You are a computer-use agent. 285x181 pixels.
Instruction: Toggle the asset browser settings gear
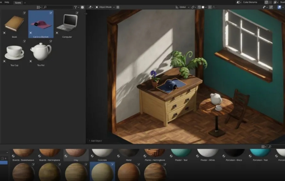(x=82, y=7)
